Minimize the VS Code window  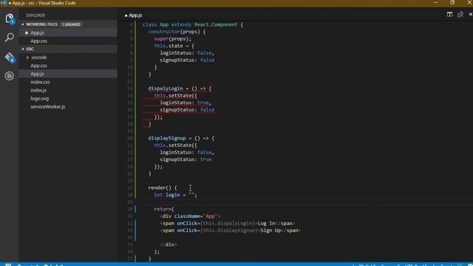(x=435, y=3)
